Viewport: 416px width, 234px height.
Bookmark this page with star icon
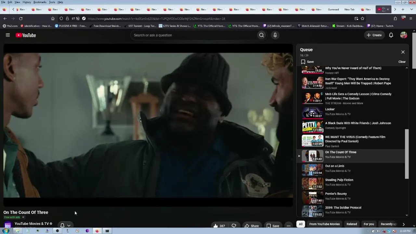tap(362, 19)
